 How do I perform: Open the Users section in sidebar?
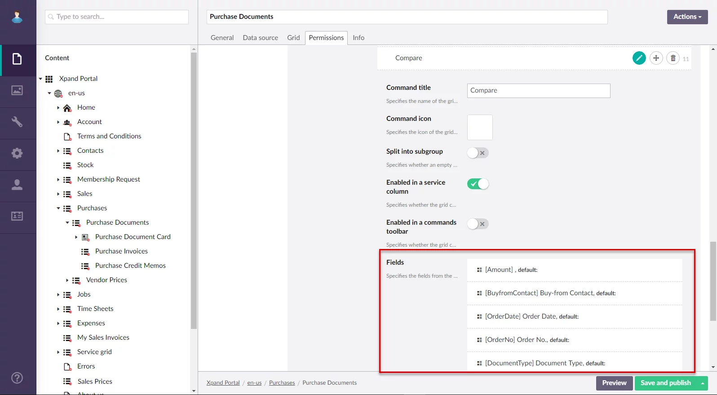tap(17, 185)
